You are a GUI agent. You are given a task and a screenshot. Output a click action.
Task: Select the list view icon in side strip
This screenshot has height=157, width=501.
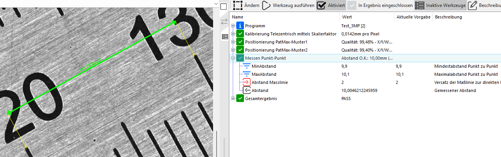click(x=224, y=37)
